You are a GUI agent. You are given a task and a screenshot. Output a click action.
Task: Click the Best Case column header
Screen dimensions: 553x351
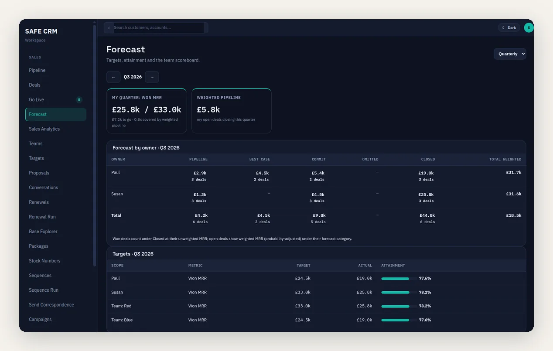(x=259, y=160)
